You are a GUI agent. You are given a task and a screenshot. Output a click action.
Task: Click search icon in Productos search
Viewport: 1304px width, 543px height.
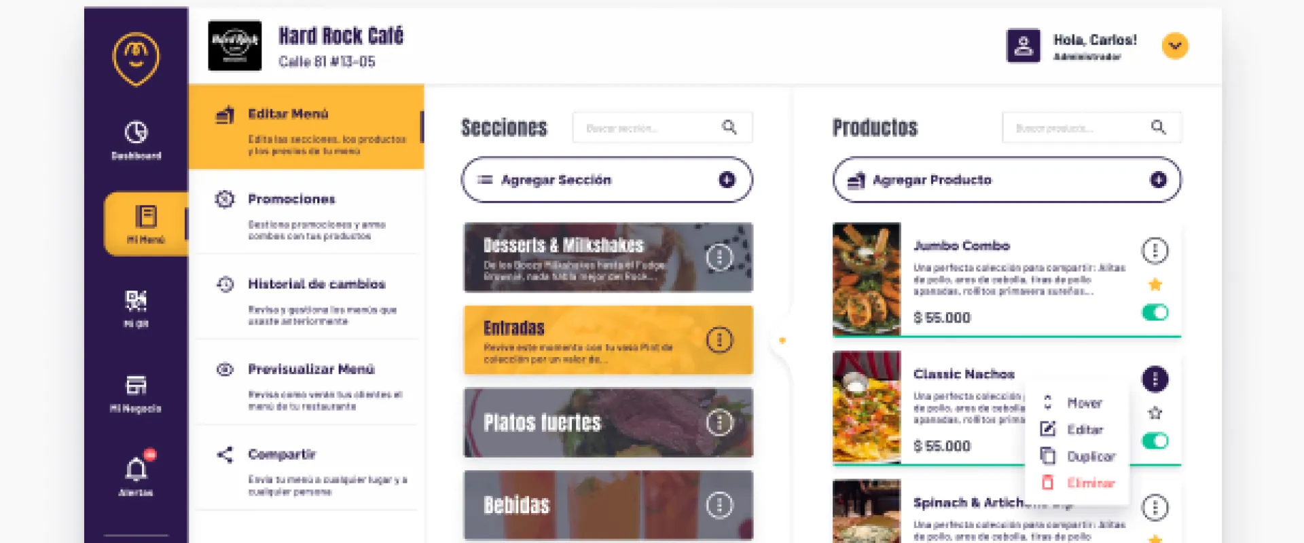tap(1158, 127)
